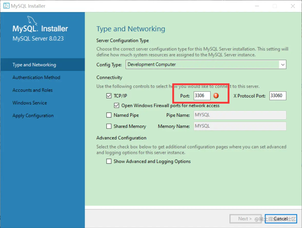Open the Config Type dropdown arrow

coord(283,65)
